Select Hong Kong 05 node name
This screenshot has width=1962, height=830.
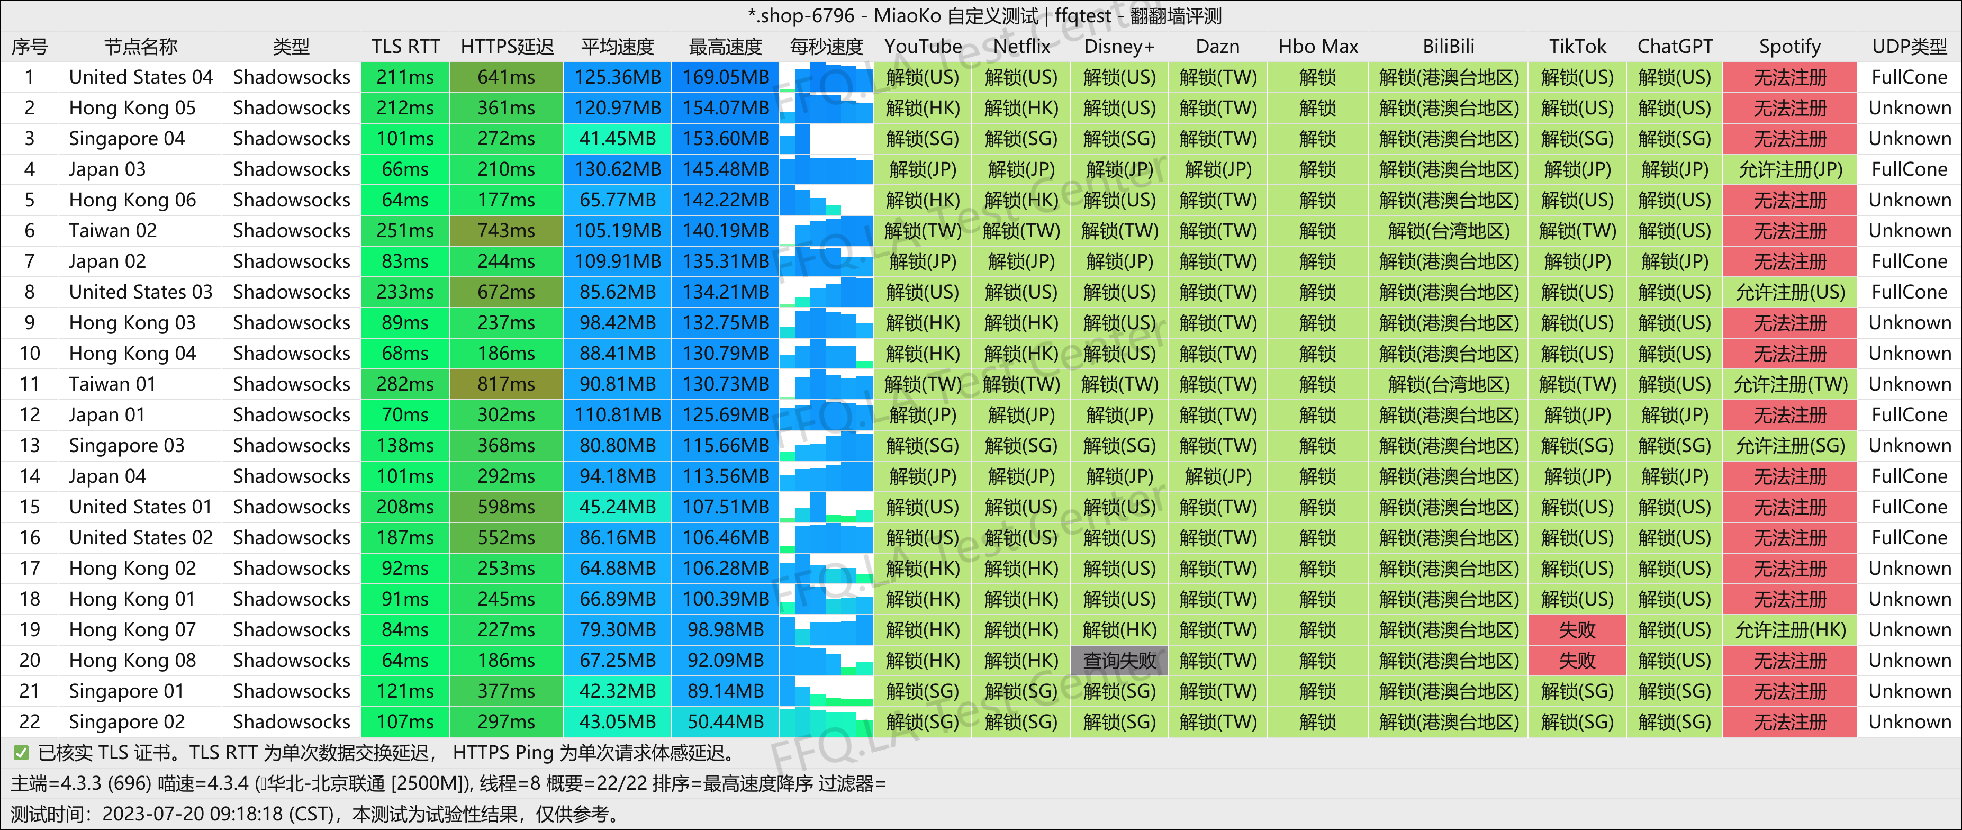pos(132,108)
